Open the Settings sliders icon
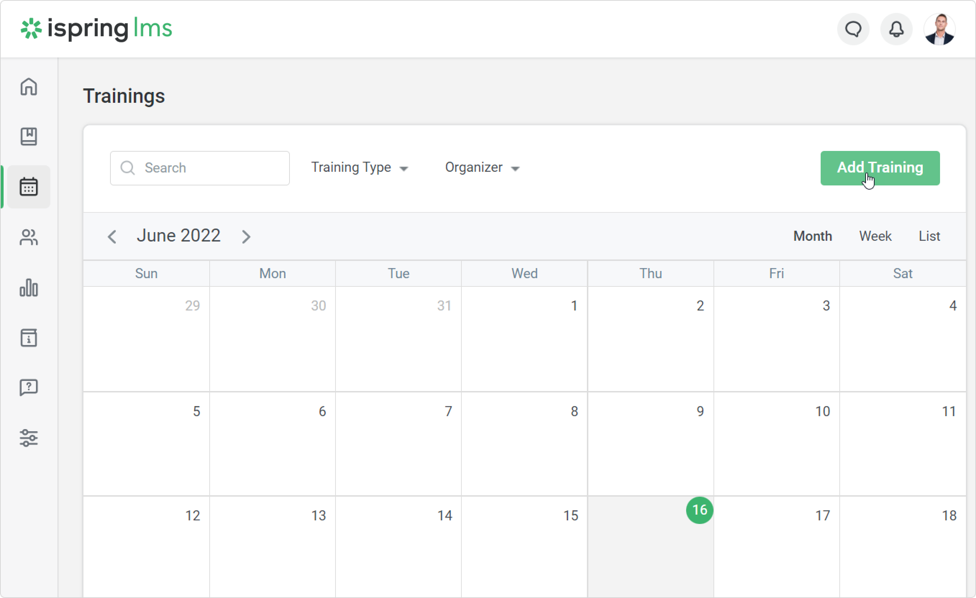The height and width of the screenshot is (598, 976). pos(28,438)
